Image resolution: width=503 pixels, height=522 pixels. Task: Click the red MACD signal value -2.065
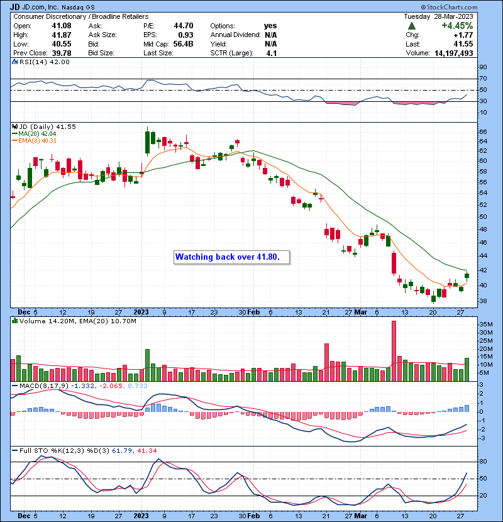coord(111,386)
